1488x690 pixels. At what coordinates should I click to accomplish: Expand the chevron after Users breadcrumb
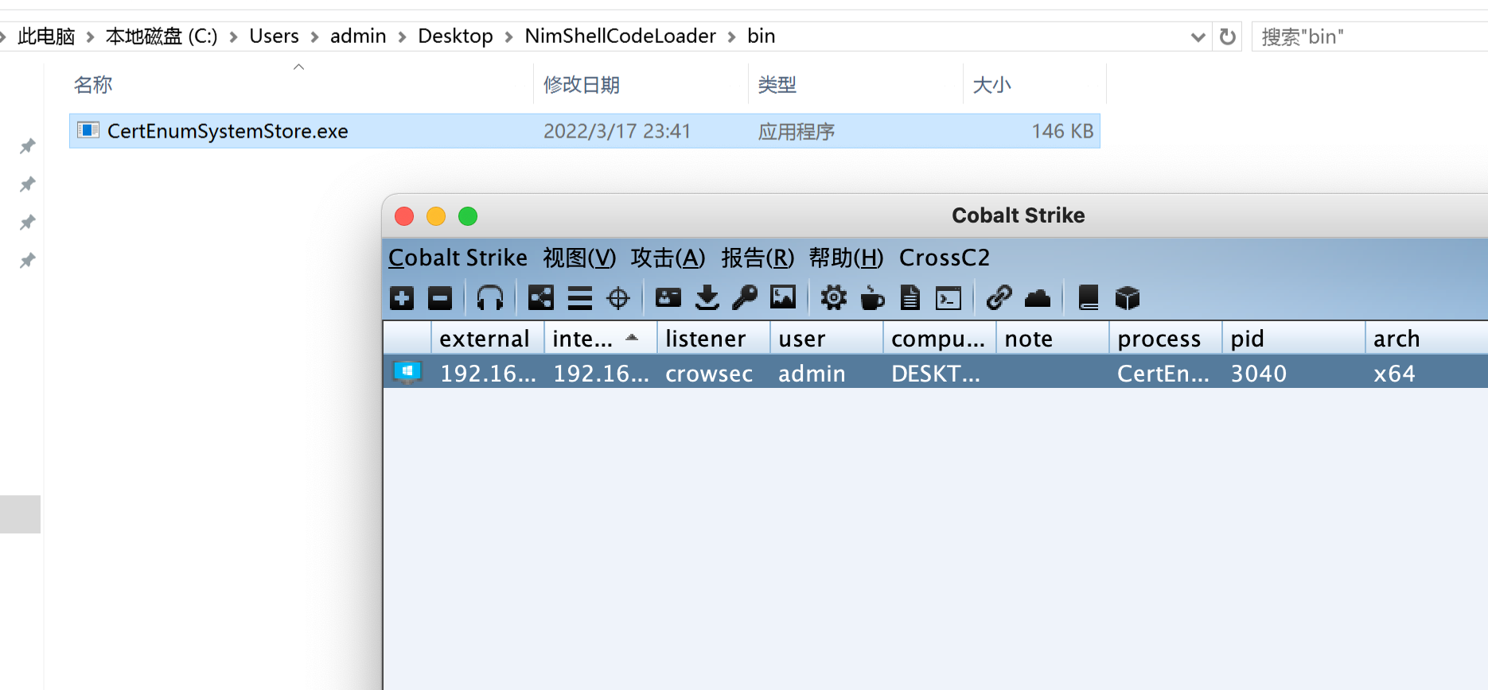314,37
